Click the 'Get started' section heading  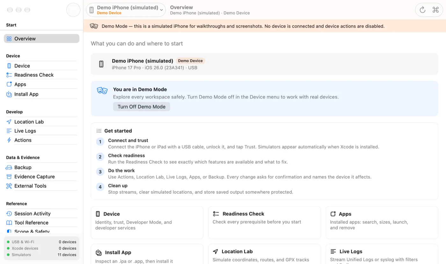click(x=118, y=131)
